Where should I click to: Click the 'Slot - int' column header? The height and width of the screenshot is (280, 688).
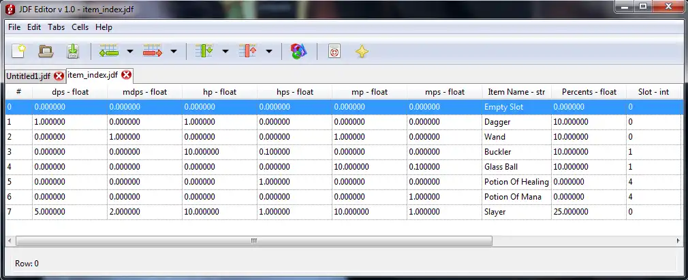[653, 92]
